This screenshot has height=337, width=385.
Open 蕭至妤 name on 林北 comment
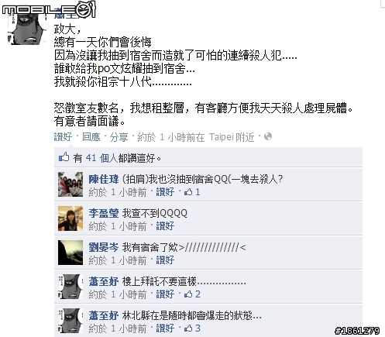tap(104, 315)
